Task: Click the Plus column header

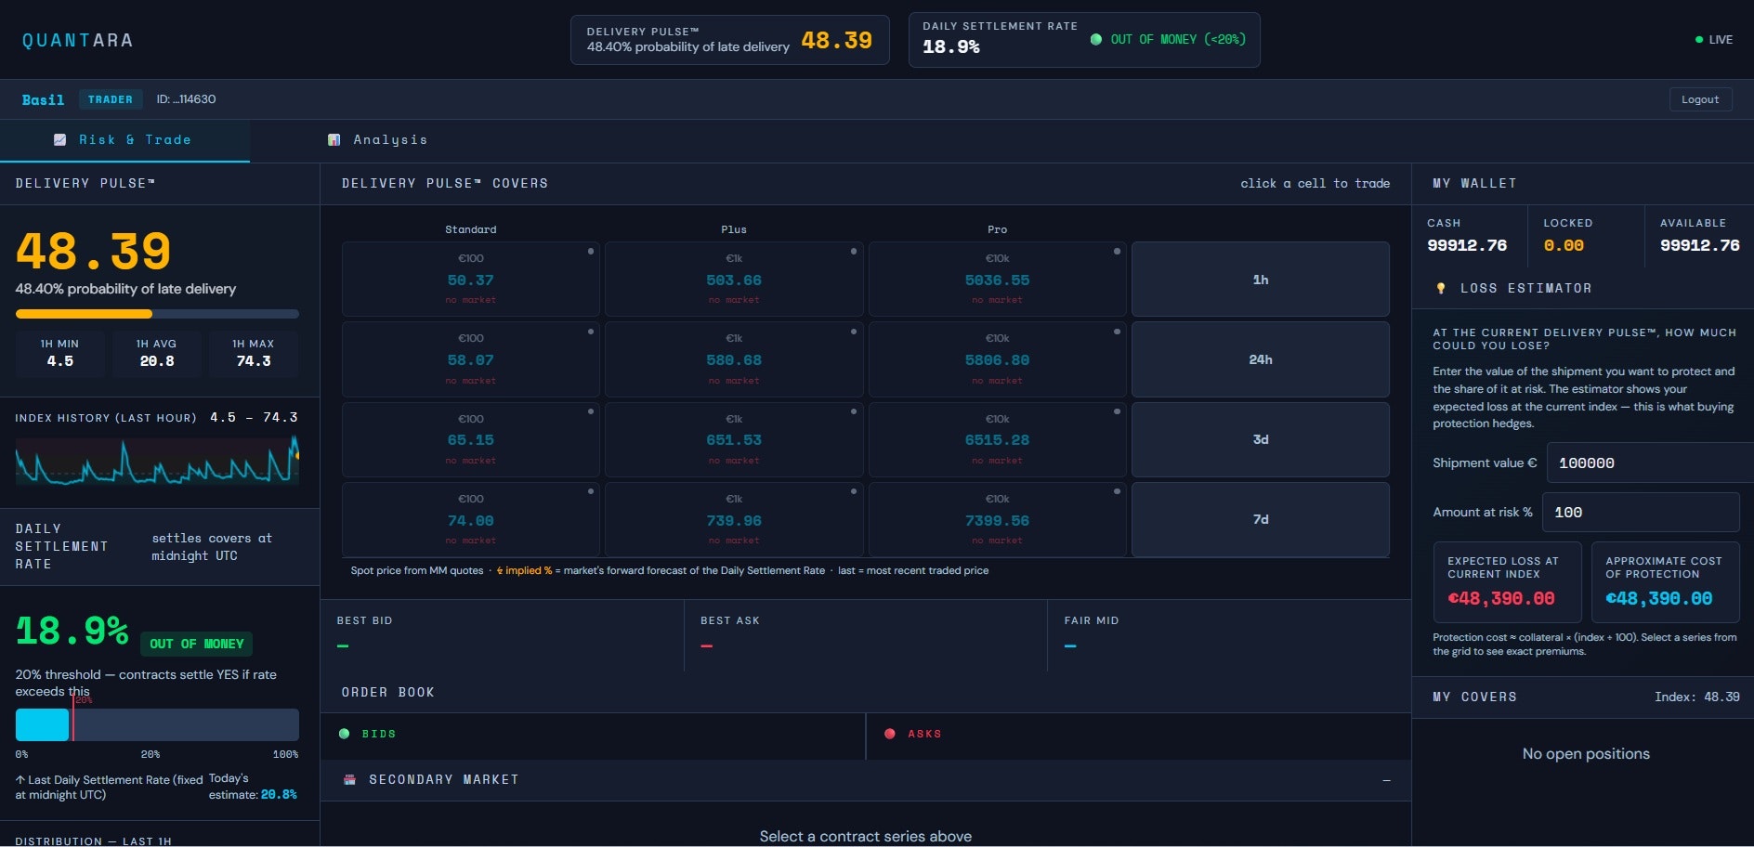Action: tap(734, 229)
